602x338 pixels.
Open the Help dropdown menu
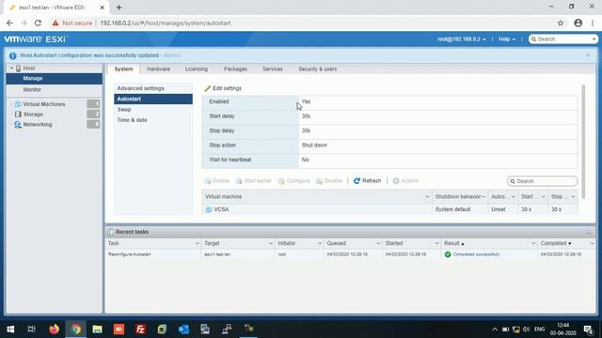click(507, 39)
